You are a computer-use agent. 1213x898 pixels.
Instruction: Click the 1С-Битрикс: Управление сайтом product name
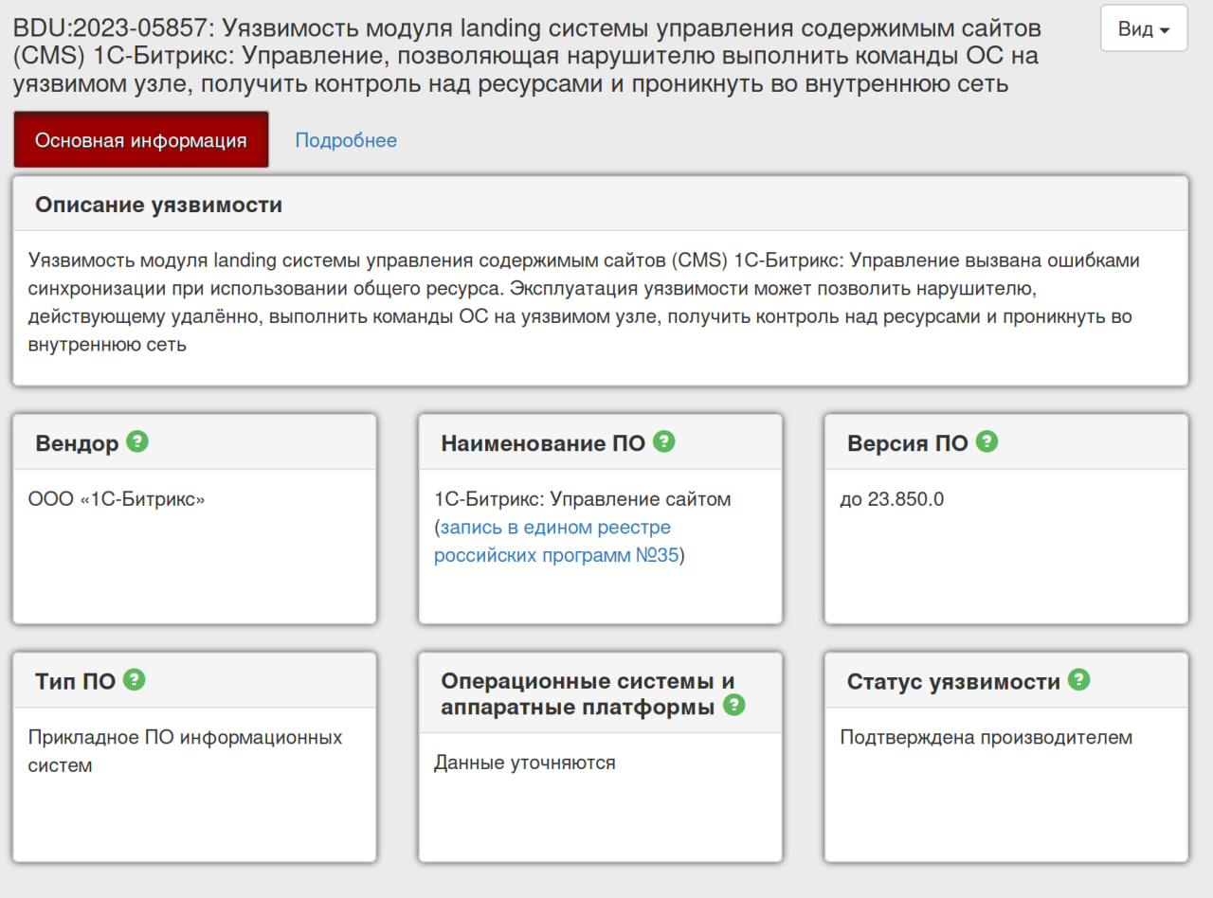click(582, 498)
